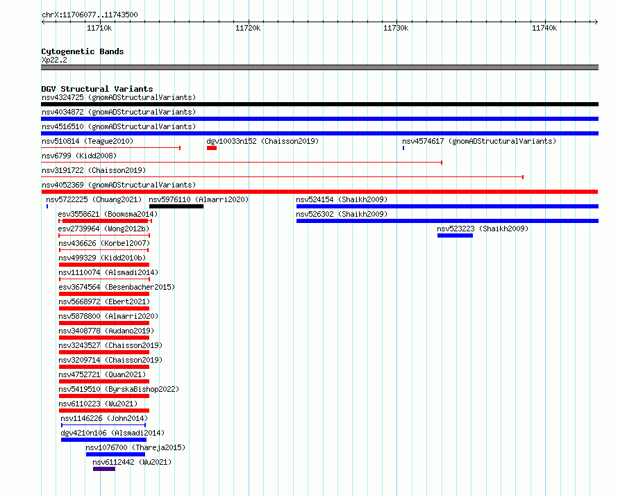The image size is (618, 496).
Task: Select nsv4752721 (Quan2021) label
Action: pyautogui.click(x=102, y=374)
